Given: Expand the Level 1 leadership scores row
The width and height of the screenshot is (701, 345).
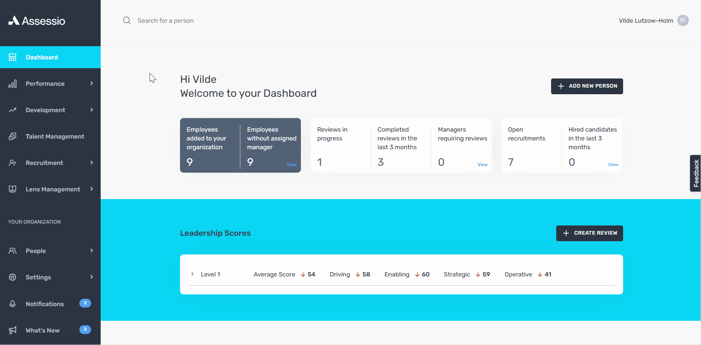Looking at the screenshot, I should [192, 274].
